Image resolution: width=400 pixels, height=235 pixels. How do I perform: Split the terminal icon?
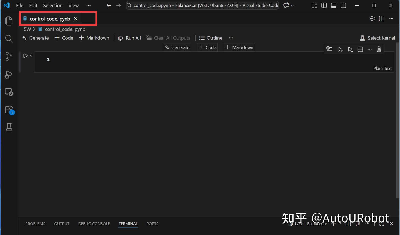coord(348,223)
